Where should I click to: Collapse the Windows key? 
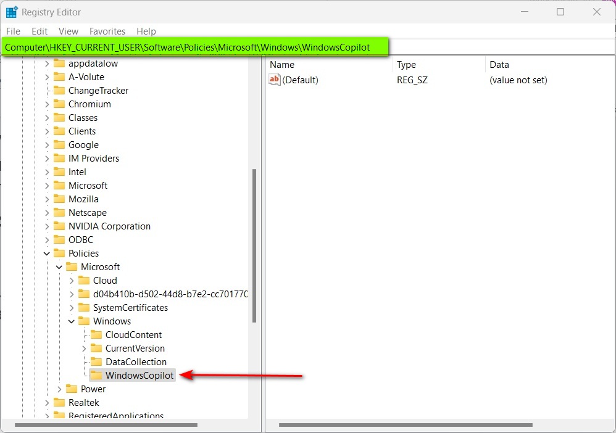coord(71,321)
